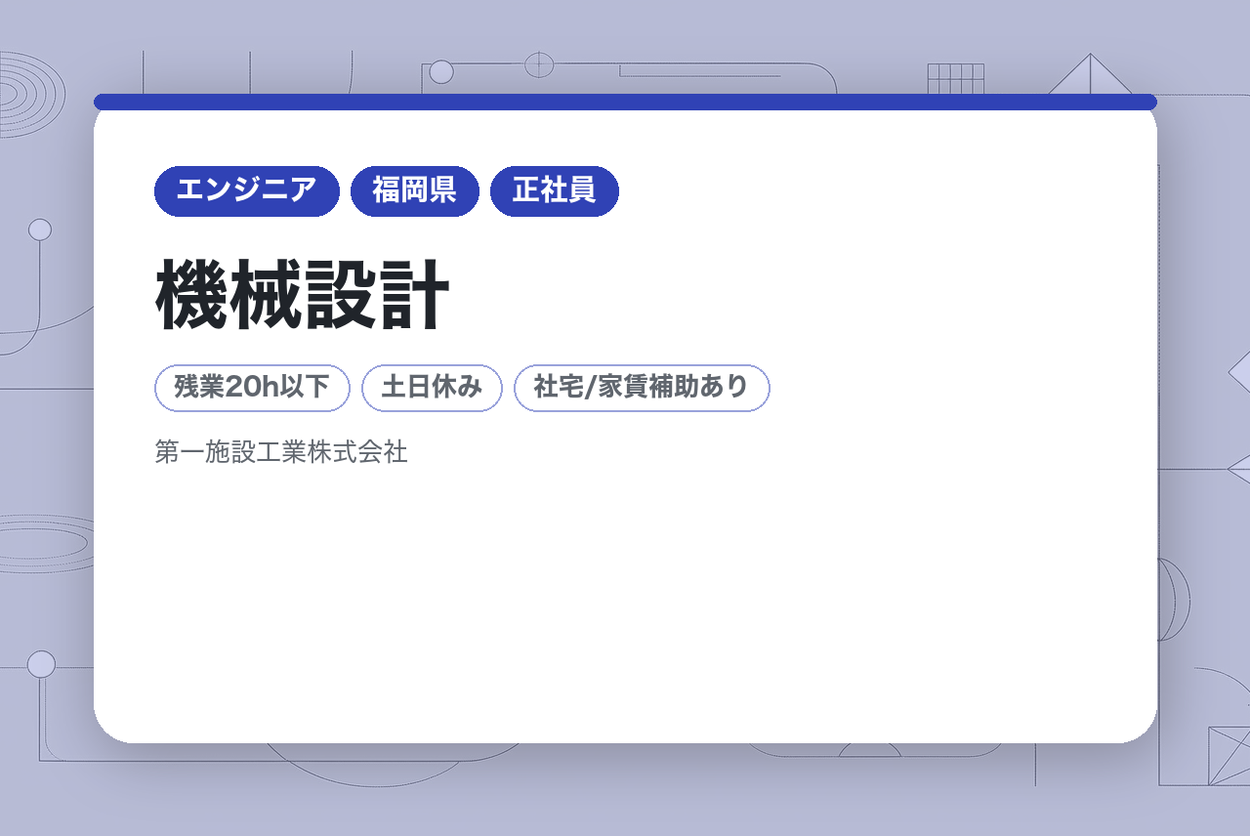Click the 正社員 employment tag

[555, 191]
